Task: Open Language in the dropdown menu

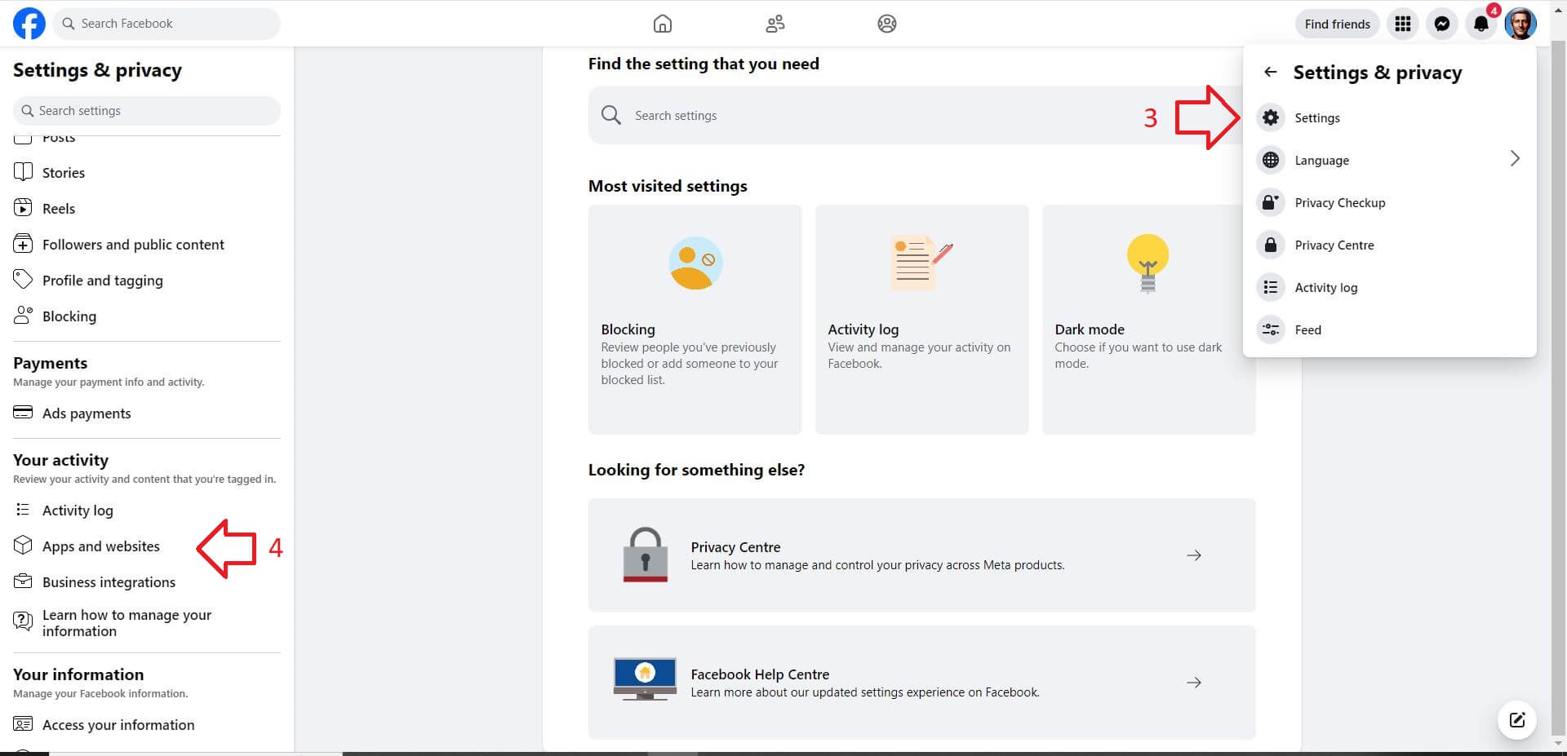Action: click(1389, 160)
